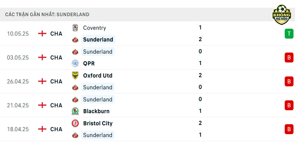Click the QPR club crest icon
295x147 pixels.
click(75, 63)
